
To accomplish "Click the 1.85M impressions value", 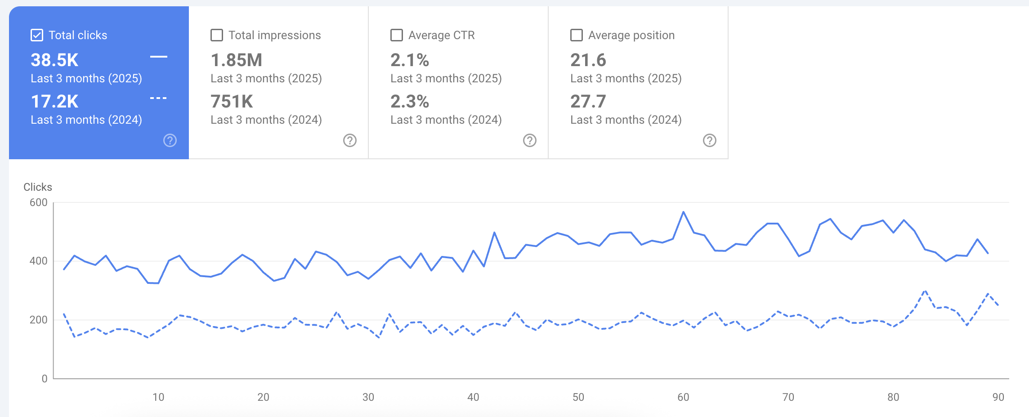I will [x=236, y=60].
